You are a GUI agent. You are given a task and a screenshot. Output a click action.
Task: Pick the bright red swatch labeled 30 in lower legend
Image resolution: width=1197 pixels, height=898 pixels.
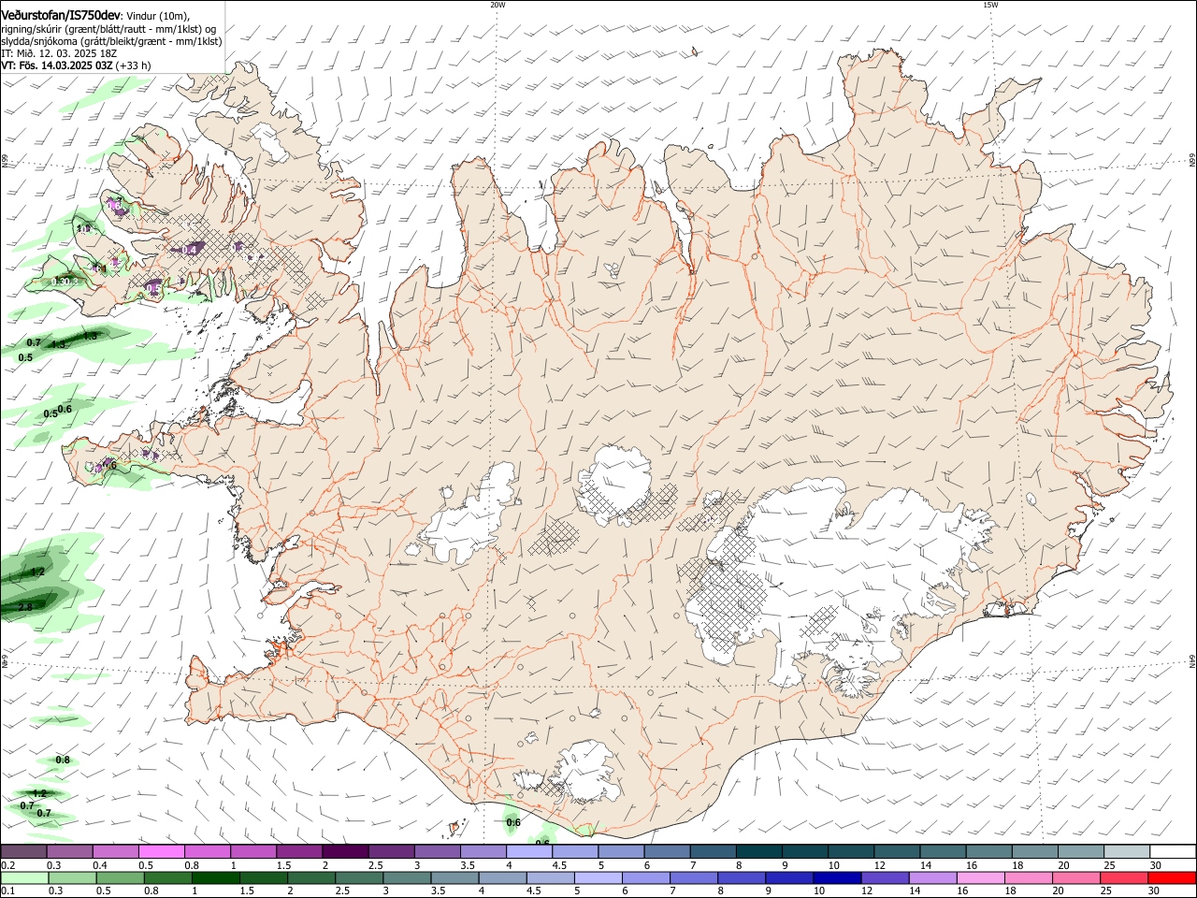click(1173, 878)
